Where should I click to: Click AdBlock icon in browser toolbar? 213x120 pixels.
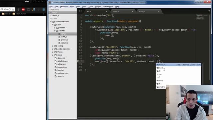[23, 9]
